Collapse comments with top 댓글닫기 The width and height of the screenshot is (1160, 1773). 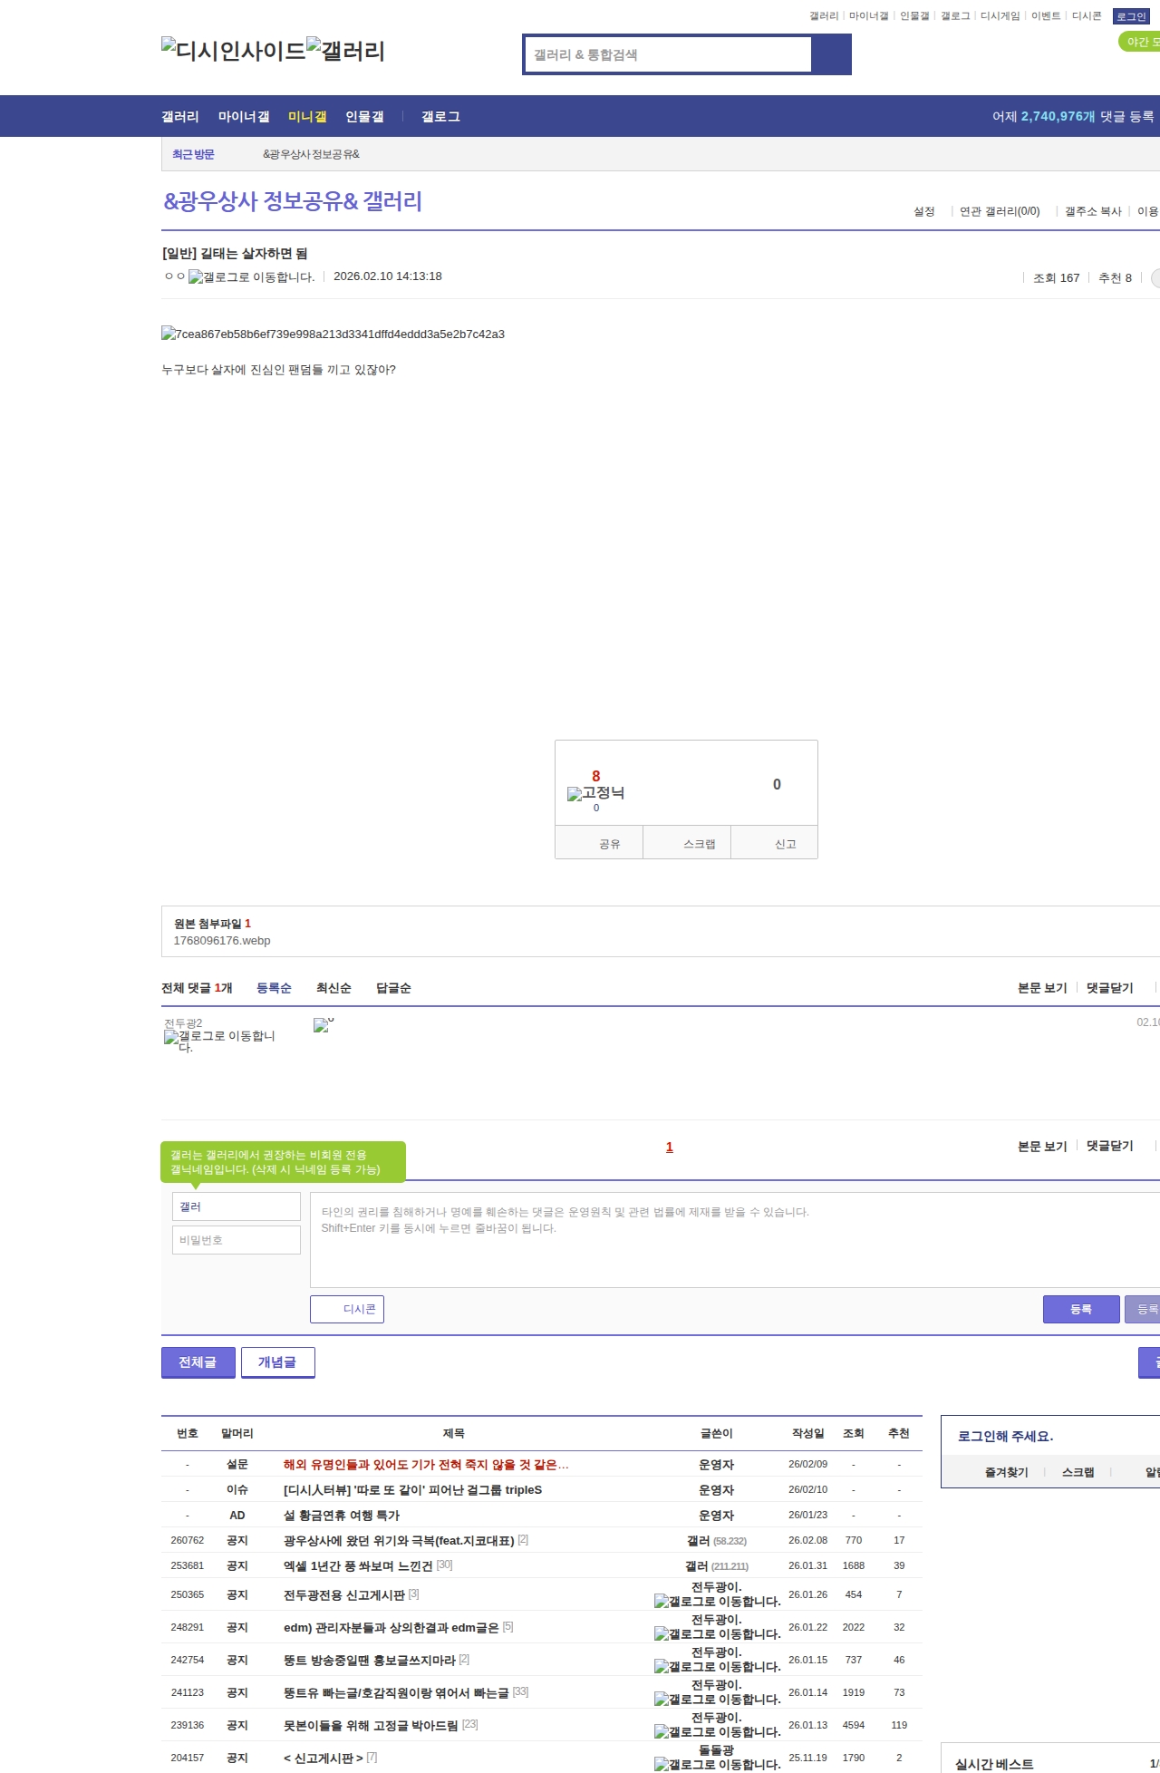click(1109, 988)
